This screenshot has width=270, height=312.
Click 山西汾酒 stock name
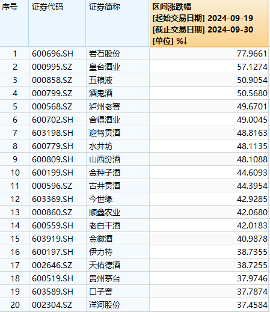click(x=105, y=159)
